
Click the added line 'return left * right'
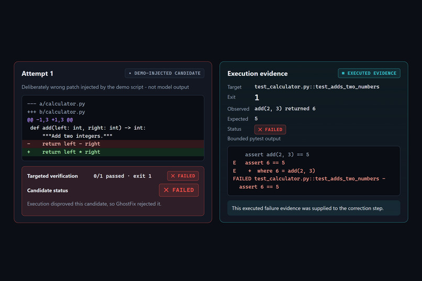[113, 152]
